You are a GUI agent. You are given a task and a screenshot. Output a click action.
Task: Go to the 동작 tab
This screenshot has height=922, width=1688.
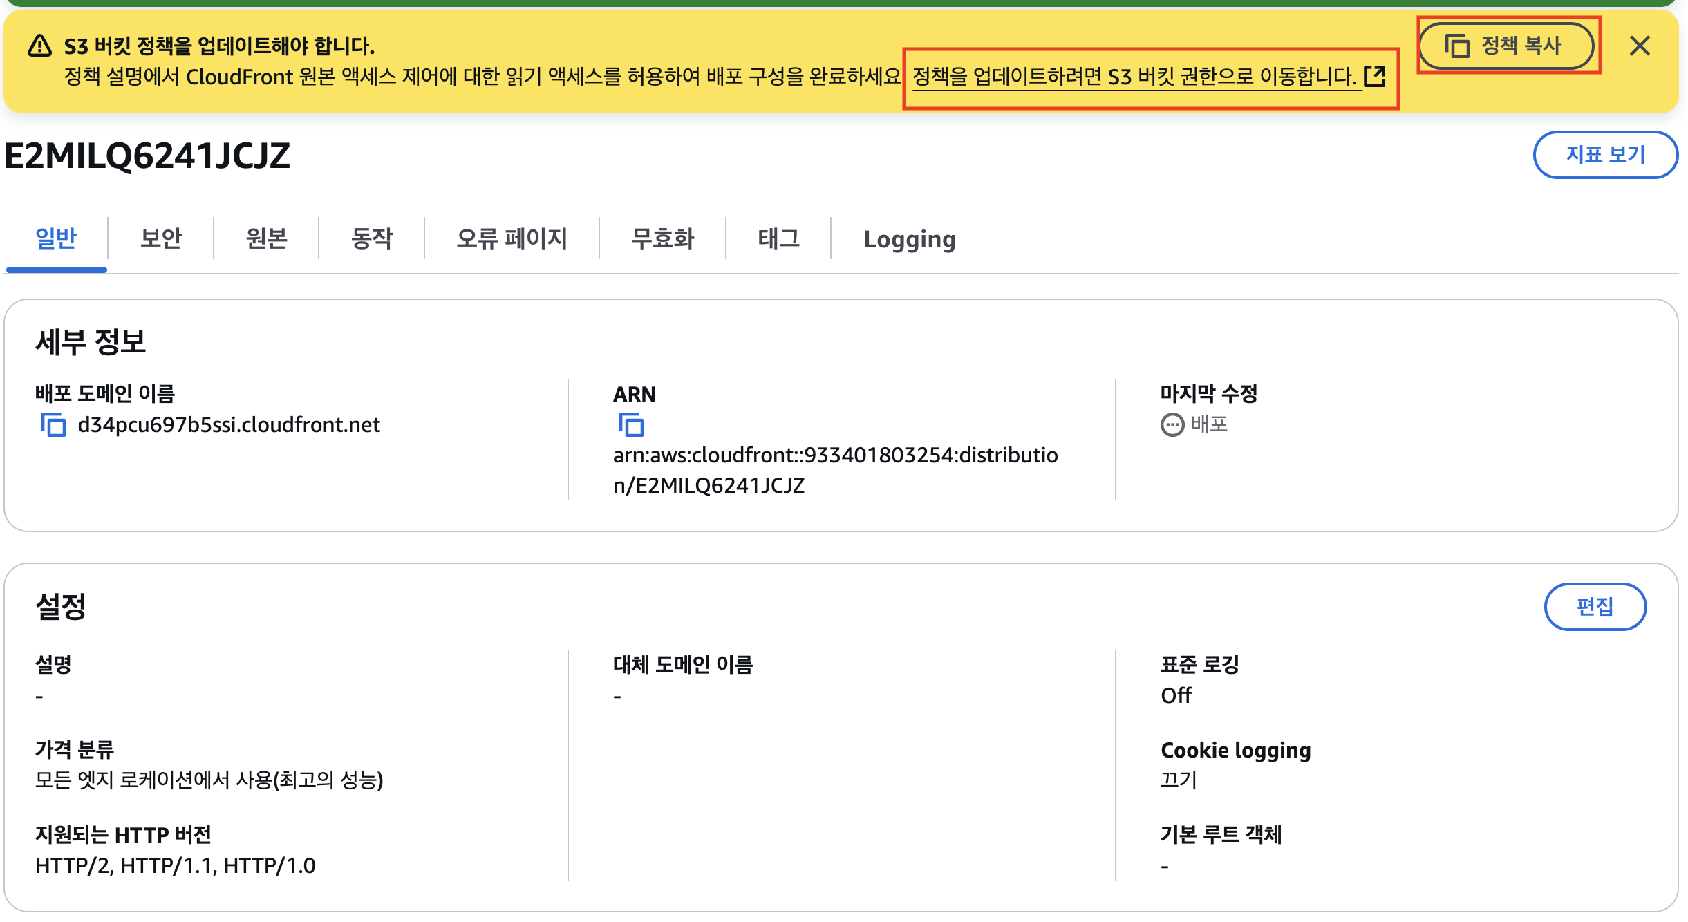click(372, 238)
